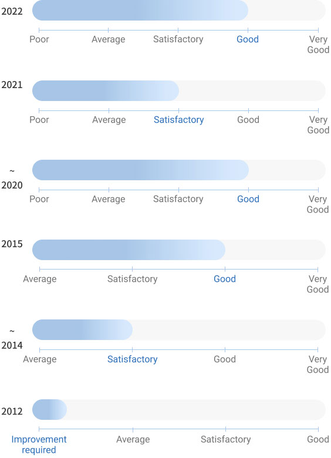This screenshot has height=458, width=331.
Task: Click the Average label under 2012
Action: pos(133,440)
